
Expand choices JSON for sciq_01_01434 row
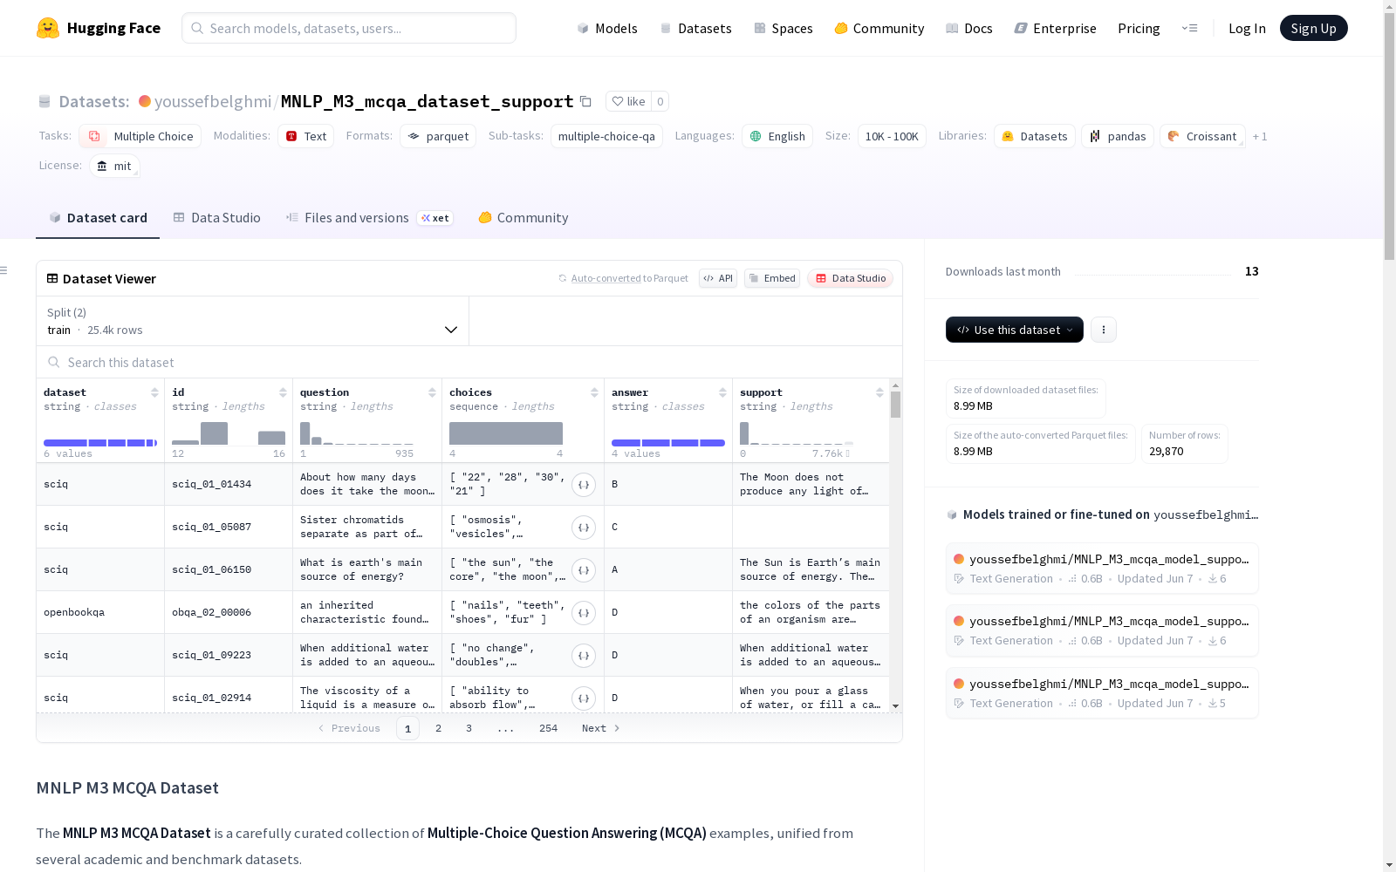pyautogui.click(x=584, y=485)
